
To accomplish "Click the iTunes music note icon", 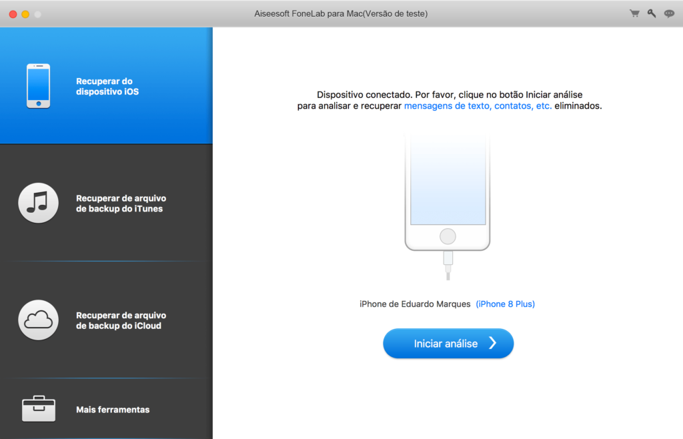I will pos(38,203).
